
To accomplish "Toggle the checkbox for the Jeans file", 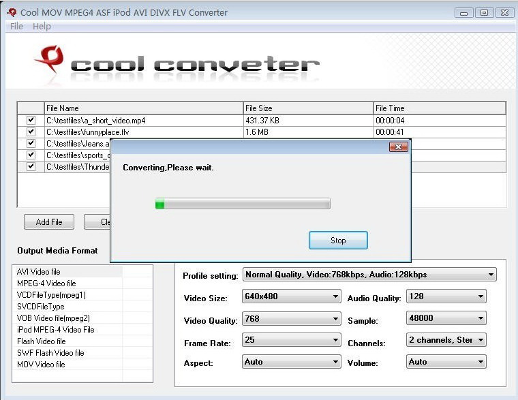I will (31, 143).
